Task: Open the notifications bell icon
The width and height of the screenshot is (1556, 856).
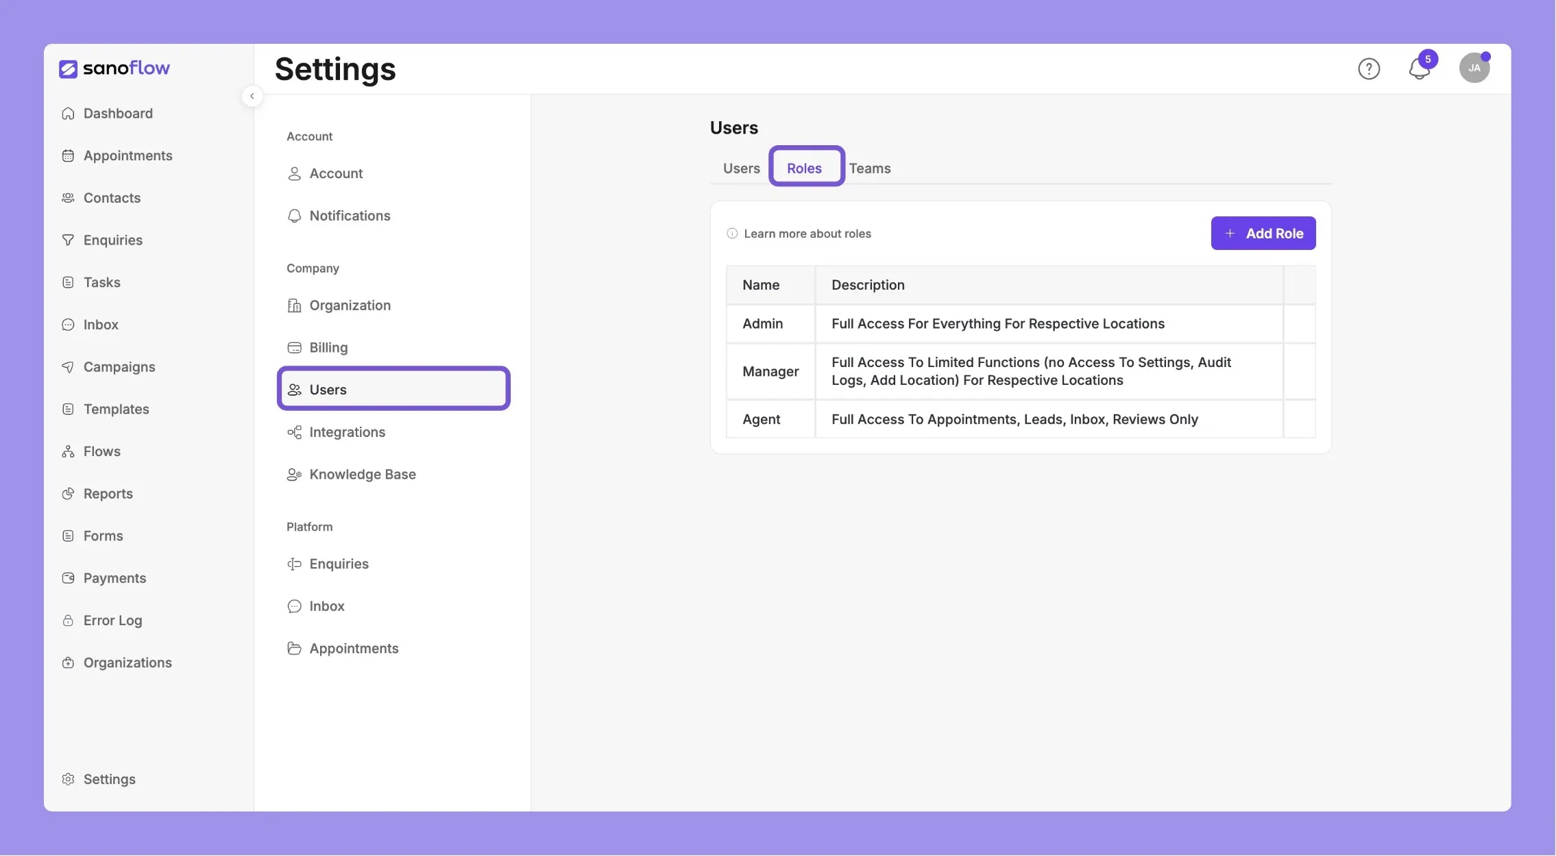Action: click(x=1419, y=68)
